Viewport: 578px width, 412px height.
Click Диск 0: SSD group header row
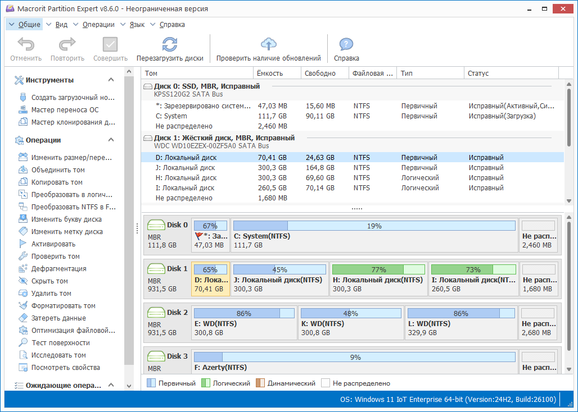pos(353,90)
